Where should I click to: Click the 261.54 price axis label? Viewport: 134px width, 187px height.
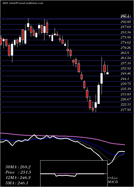(x=126, y=58)
